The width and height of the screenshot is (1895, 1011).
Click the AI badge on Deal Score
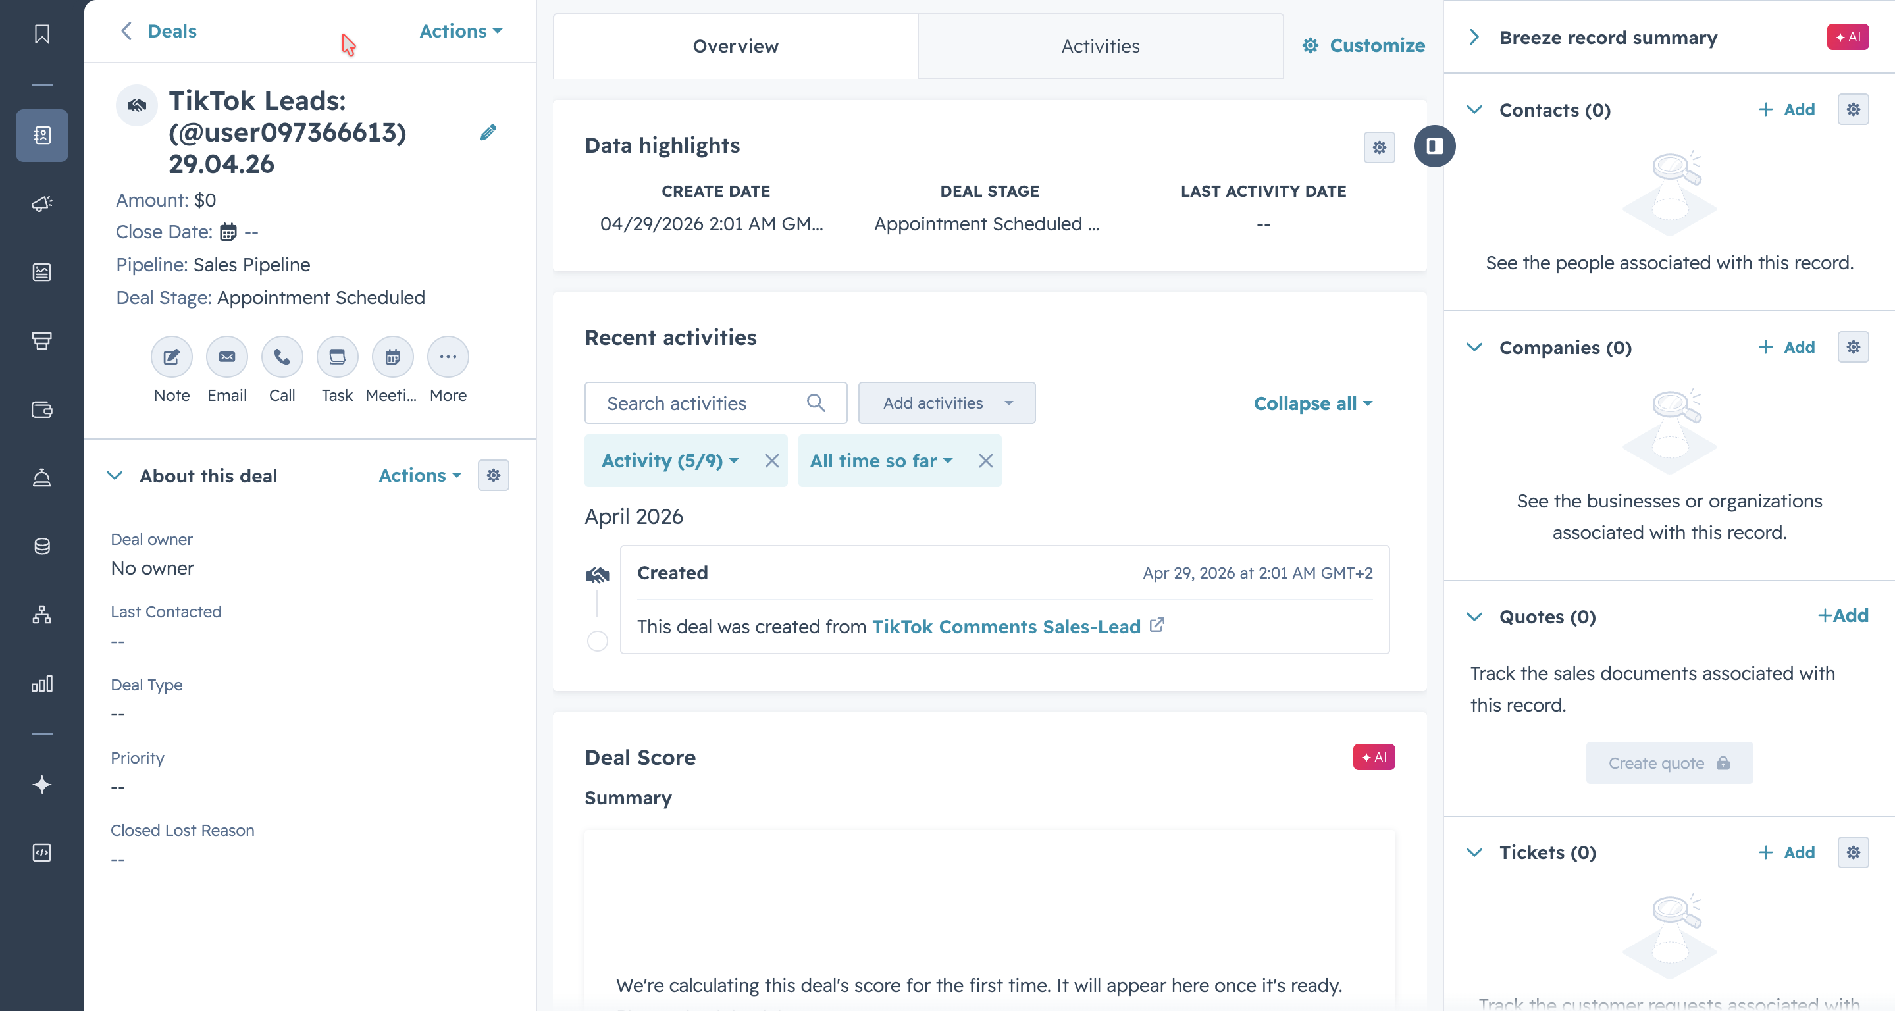[1374, 756]
